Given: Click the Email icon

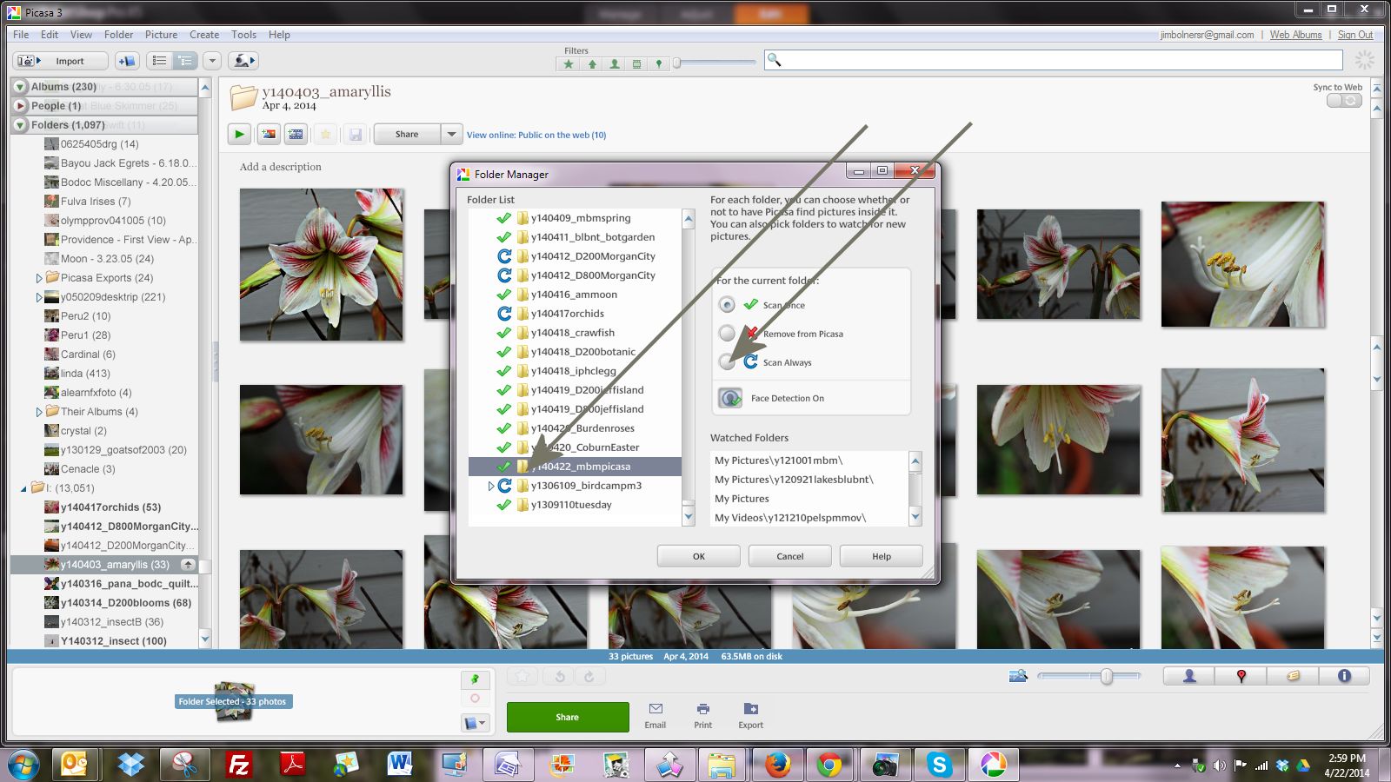Looking at the screenshot, I should point(656,716).
